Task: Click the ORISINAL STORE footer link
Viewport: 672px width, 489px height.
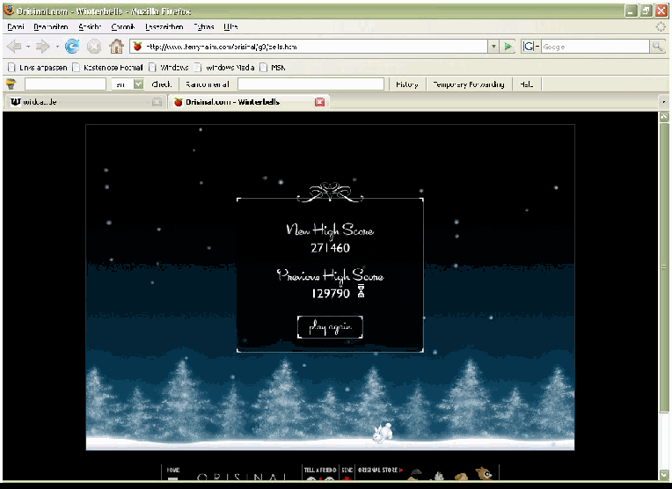Action: click(380, 471)
